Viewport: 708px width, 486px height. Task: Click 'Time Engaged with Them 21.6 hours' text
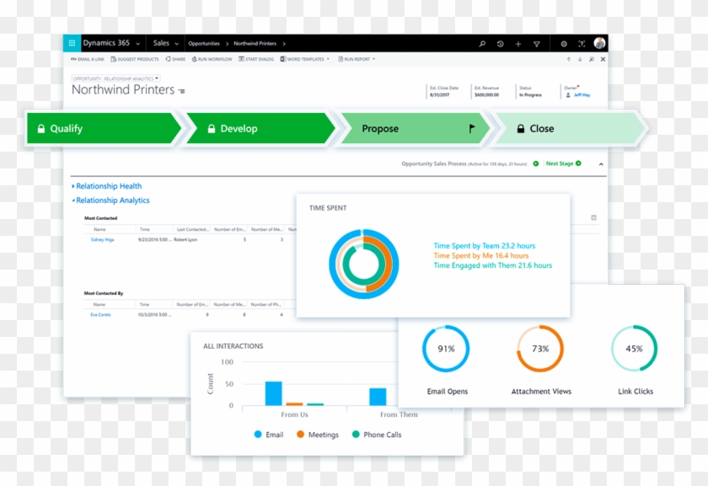[492, 266]
